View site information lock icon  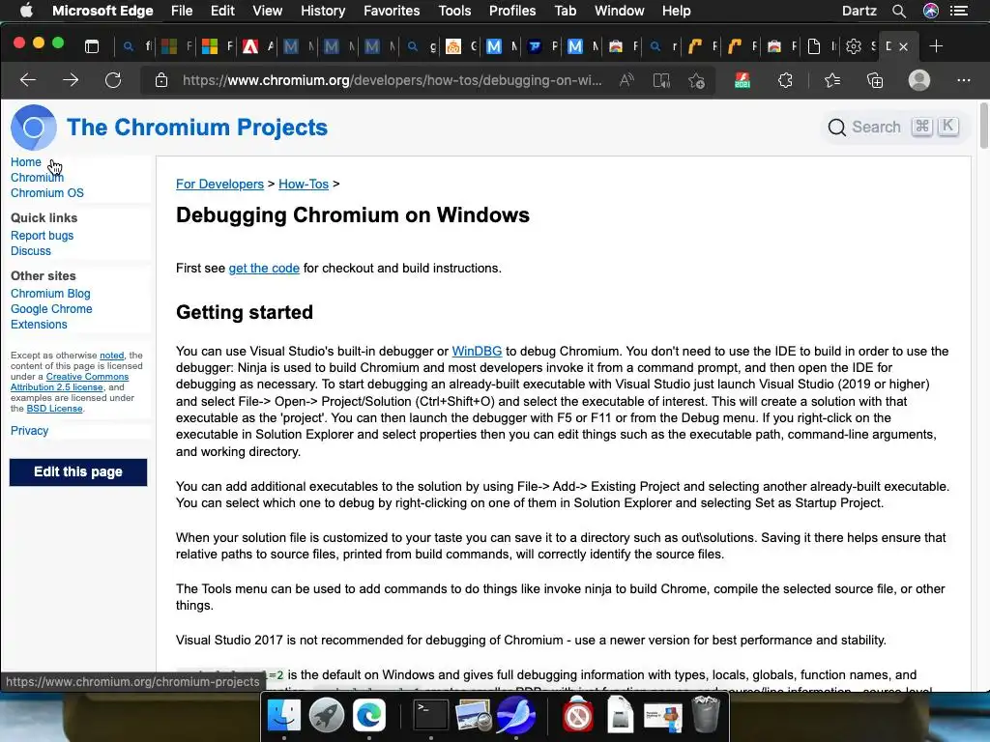coord(161,80)
